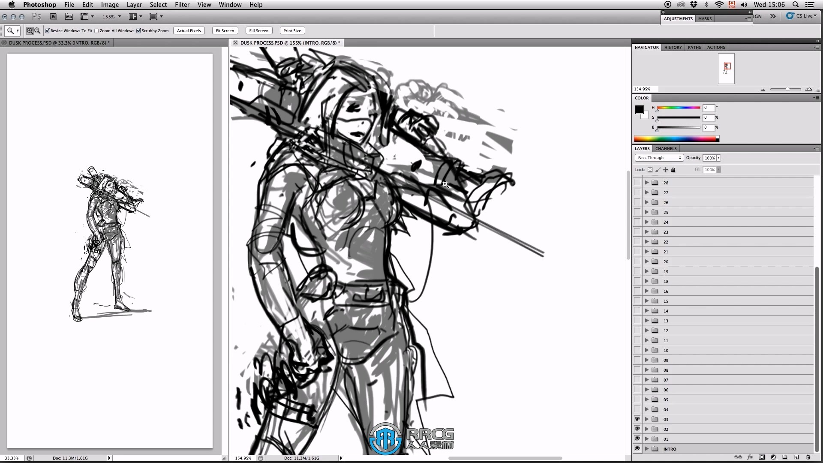Open the Filter menu

182,5
